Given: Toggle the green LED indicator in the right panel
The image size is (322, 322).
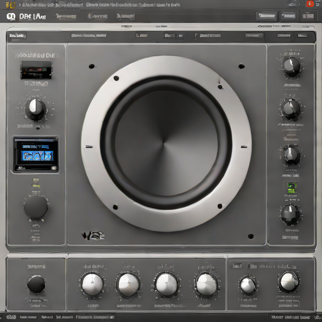Looking at the screenshot, I should coord(292,187).
